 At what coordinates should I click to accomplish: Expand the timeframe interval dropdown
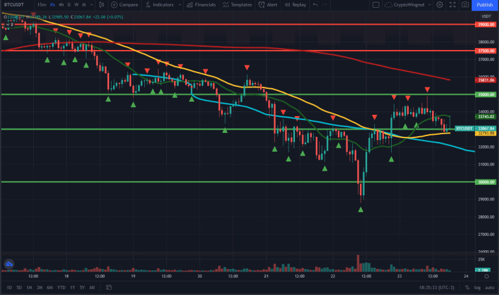92,5
